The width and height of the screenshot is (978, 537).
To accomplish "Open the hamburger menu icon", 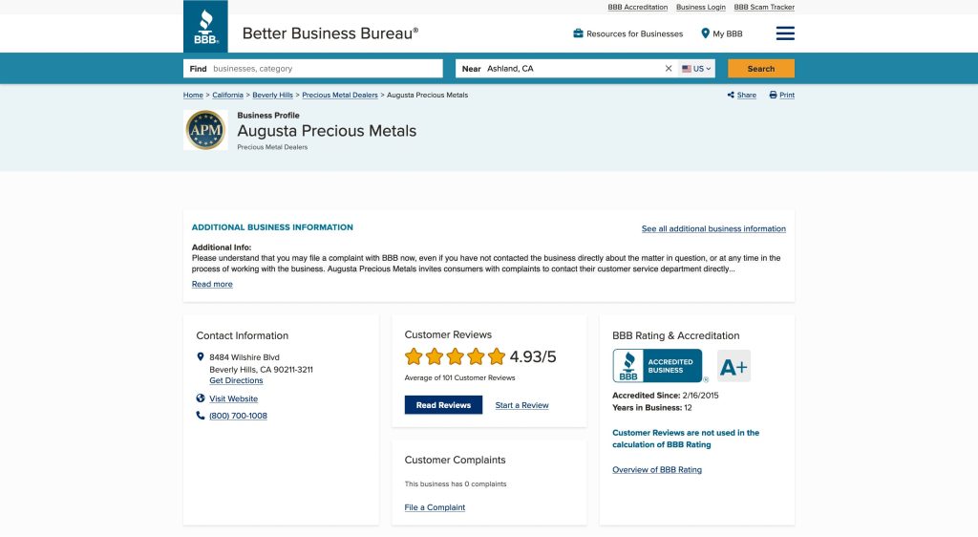I will 785,33.
